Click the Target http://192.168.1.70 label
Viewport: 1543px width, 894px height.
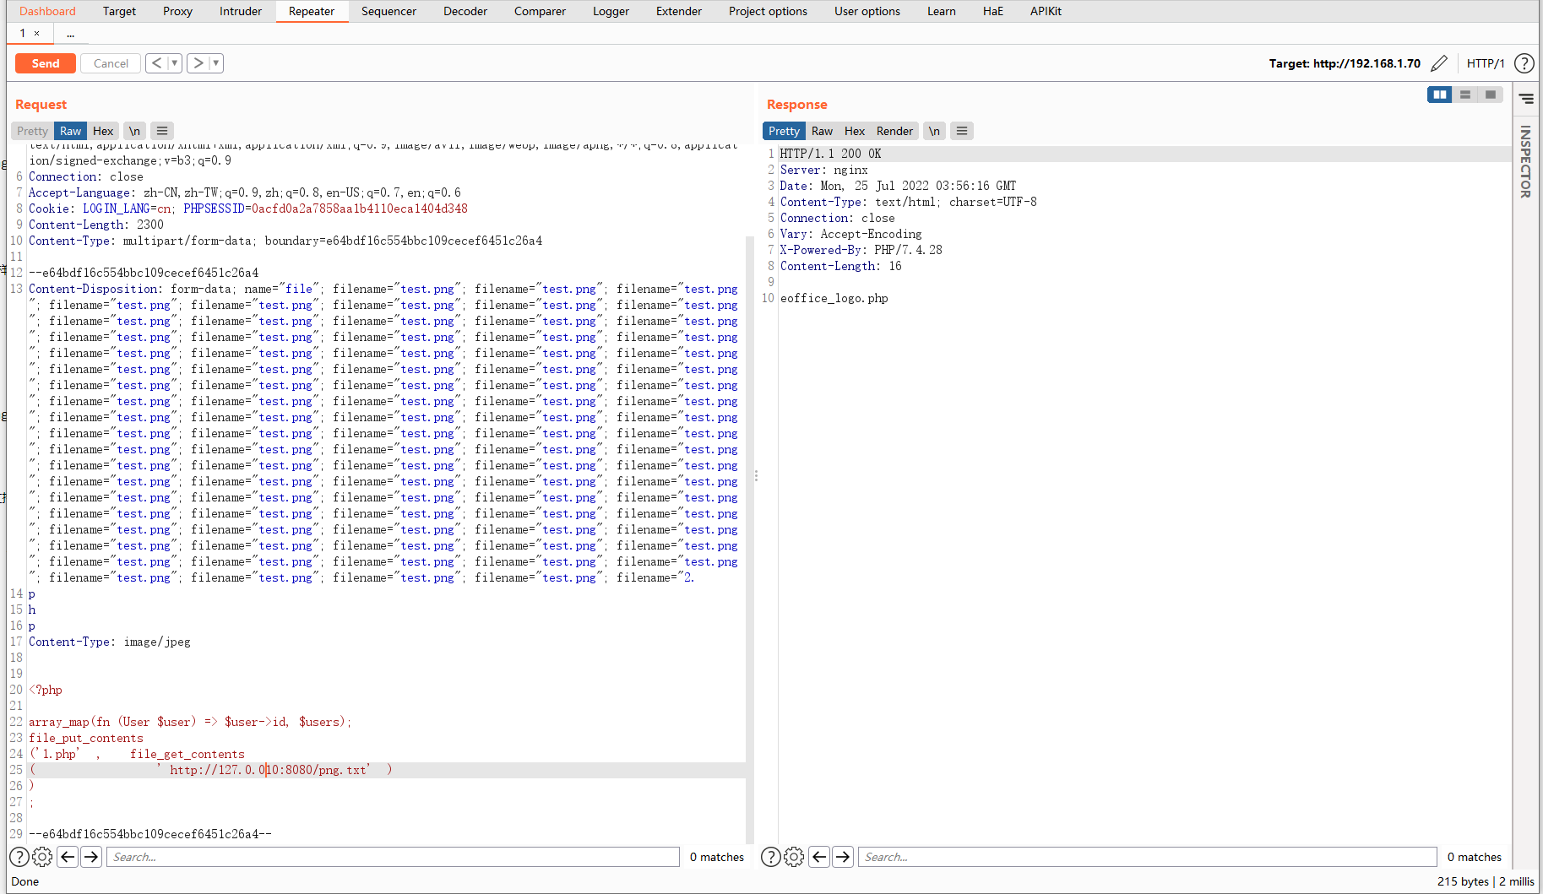point(1345,63)
